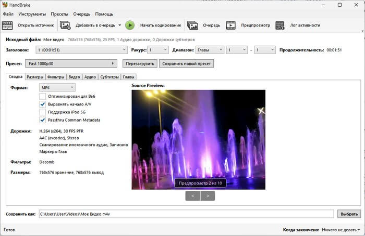Switch to the Сводка tab

click(x=16, y=76)
